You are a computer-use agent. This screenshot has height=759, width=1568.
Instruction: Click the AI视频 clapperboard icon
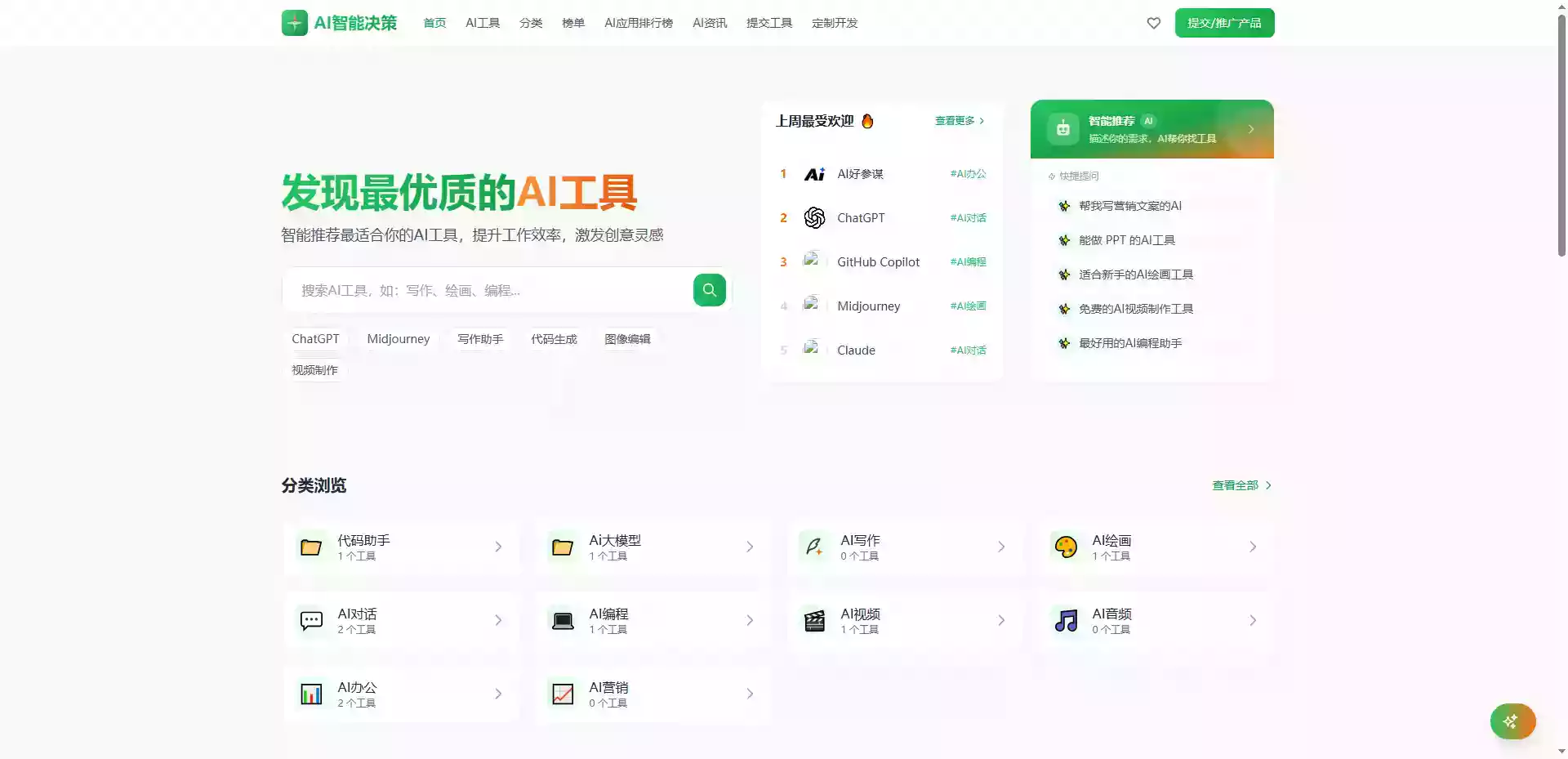point(814,620)
